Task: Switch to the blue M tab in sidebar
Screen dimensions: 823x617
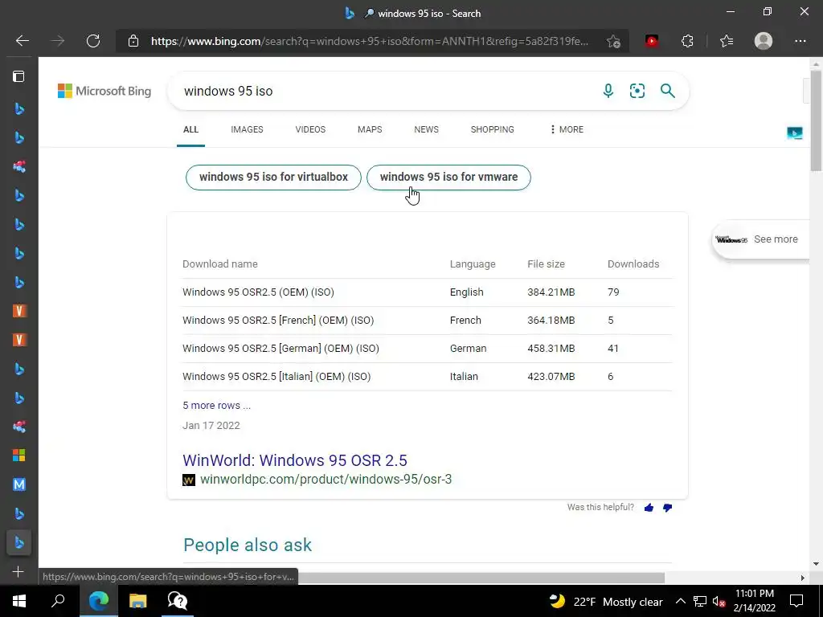Action: pos(19,484)
